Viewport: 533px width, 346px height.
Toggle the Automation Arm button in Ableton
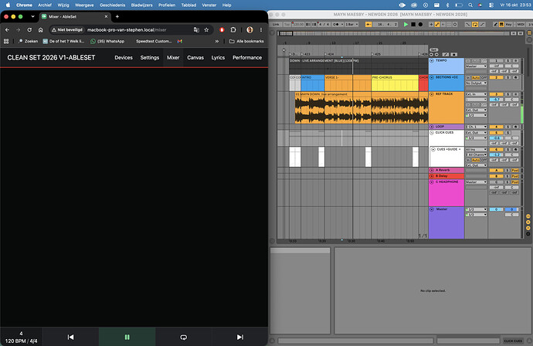(437, 25)
